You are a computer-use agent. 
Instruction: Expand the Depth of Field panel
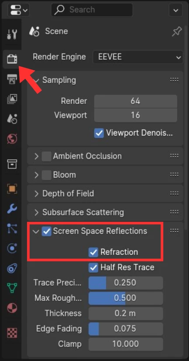point(105,193)
